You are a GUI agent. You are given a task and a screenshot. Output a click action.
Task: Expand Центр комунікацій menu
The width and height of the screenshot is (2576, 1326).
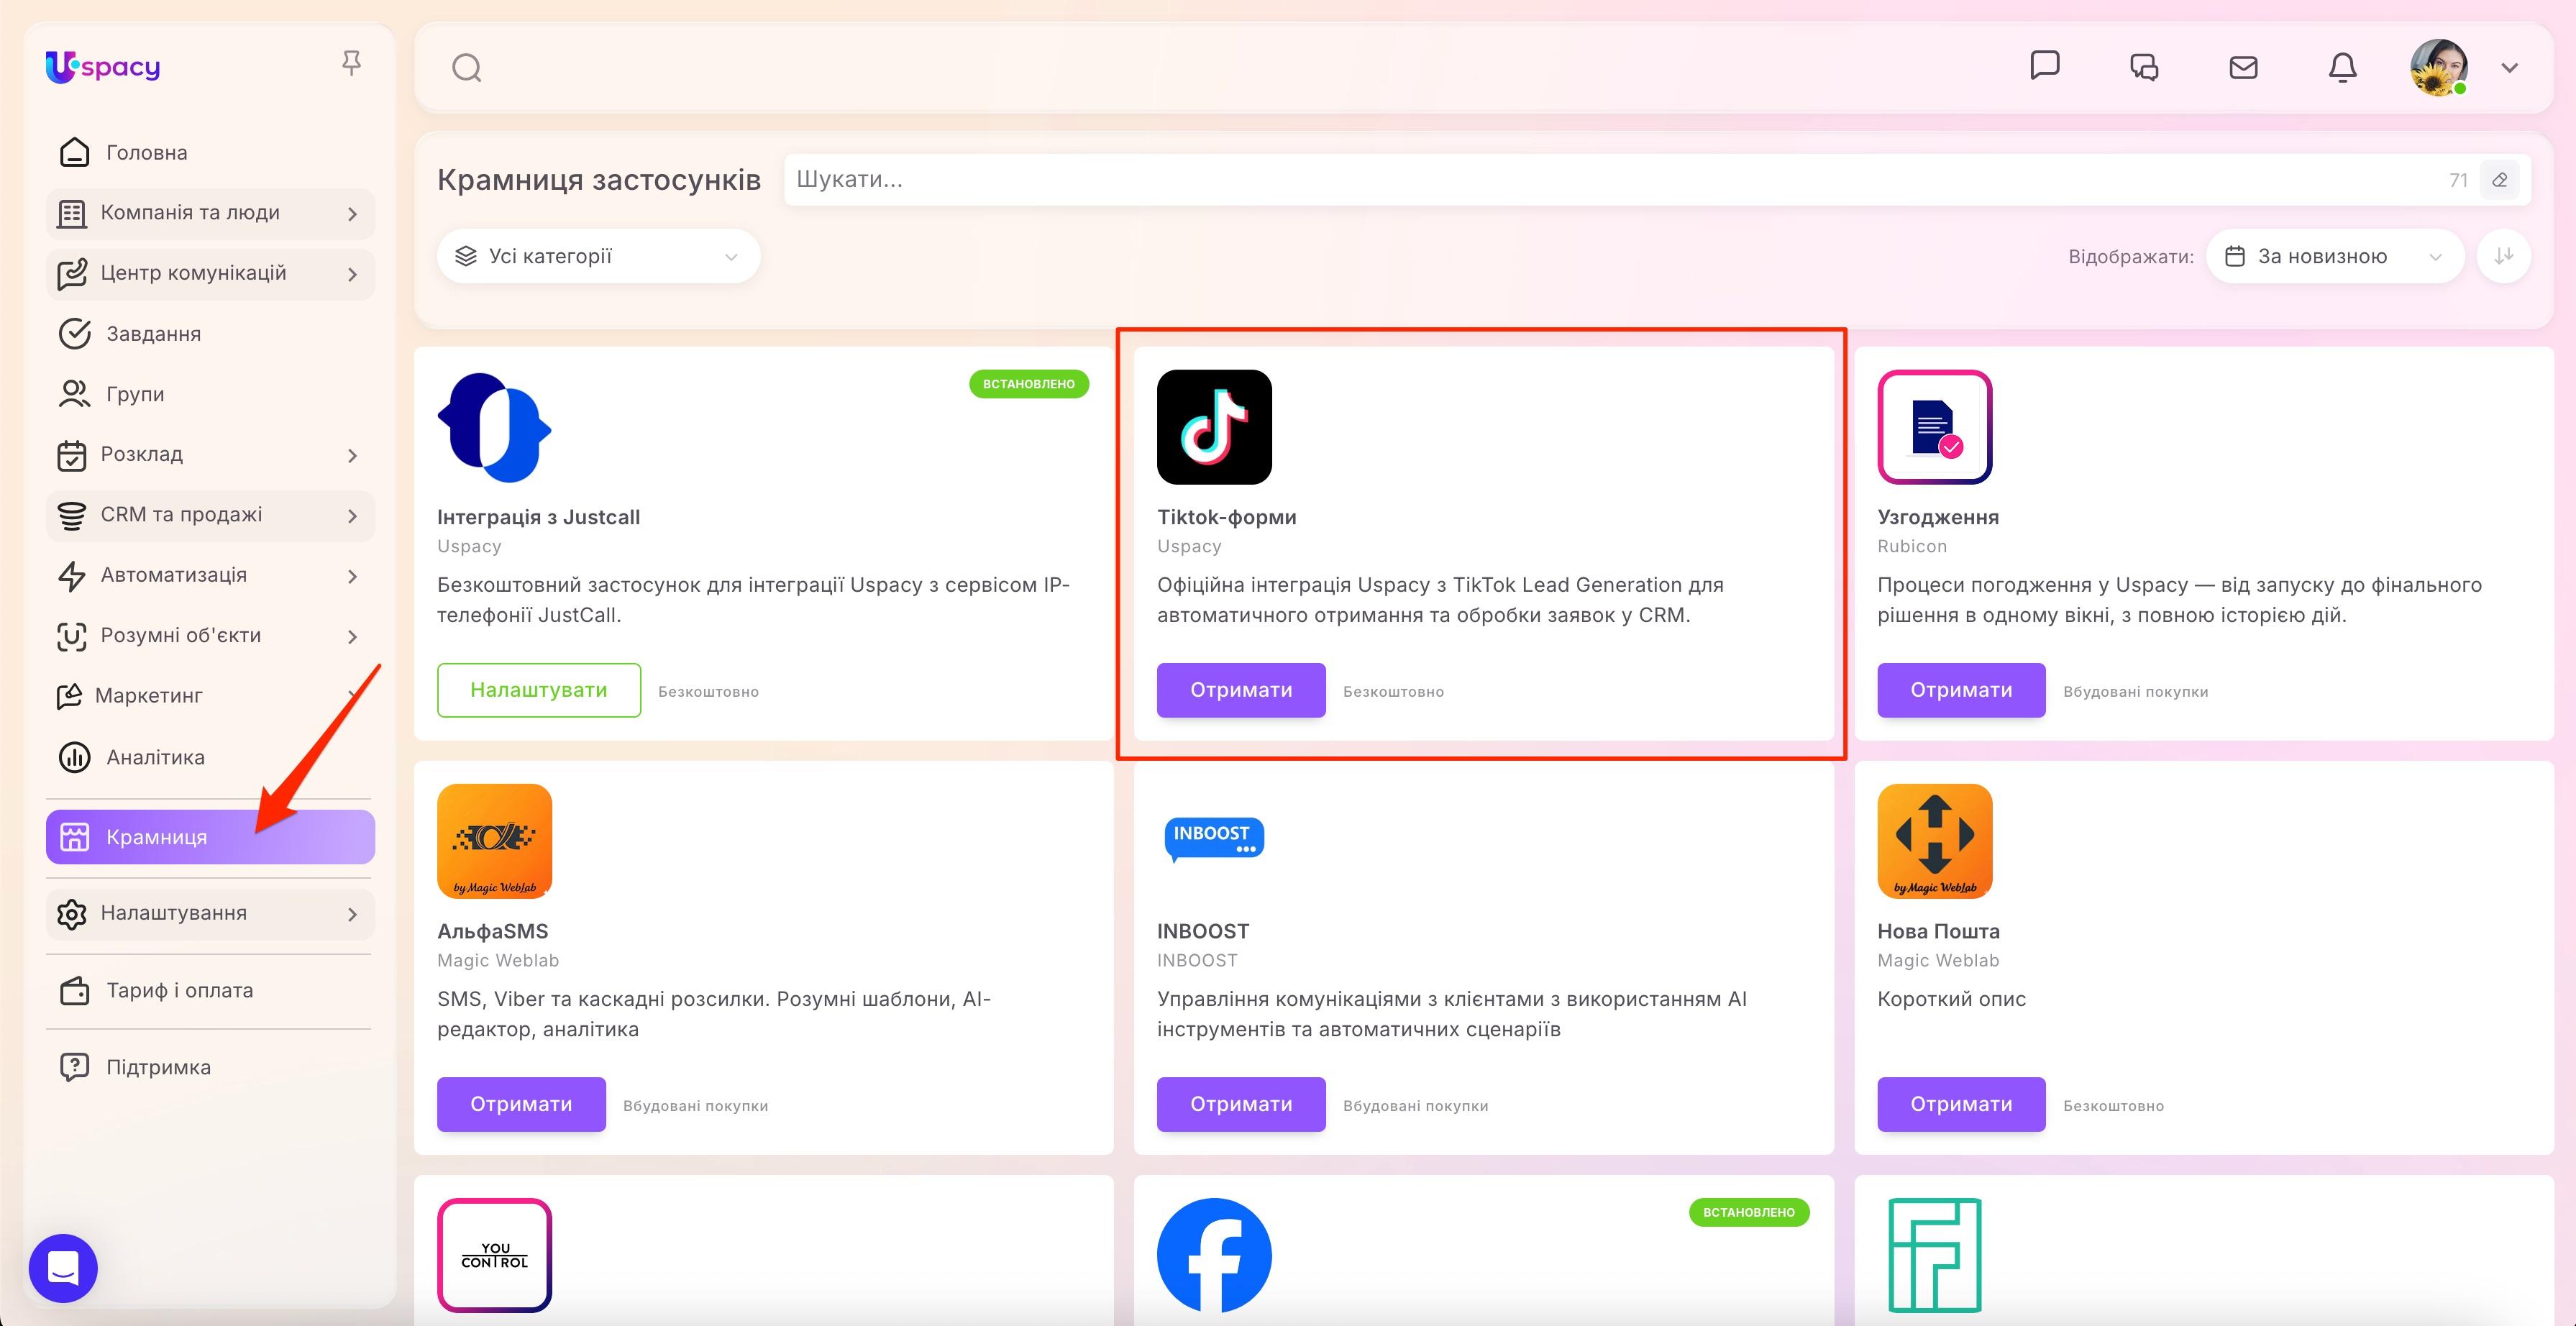[x=210, y=274]
